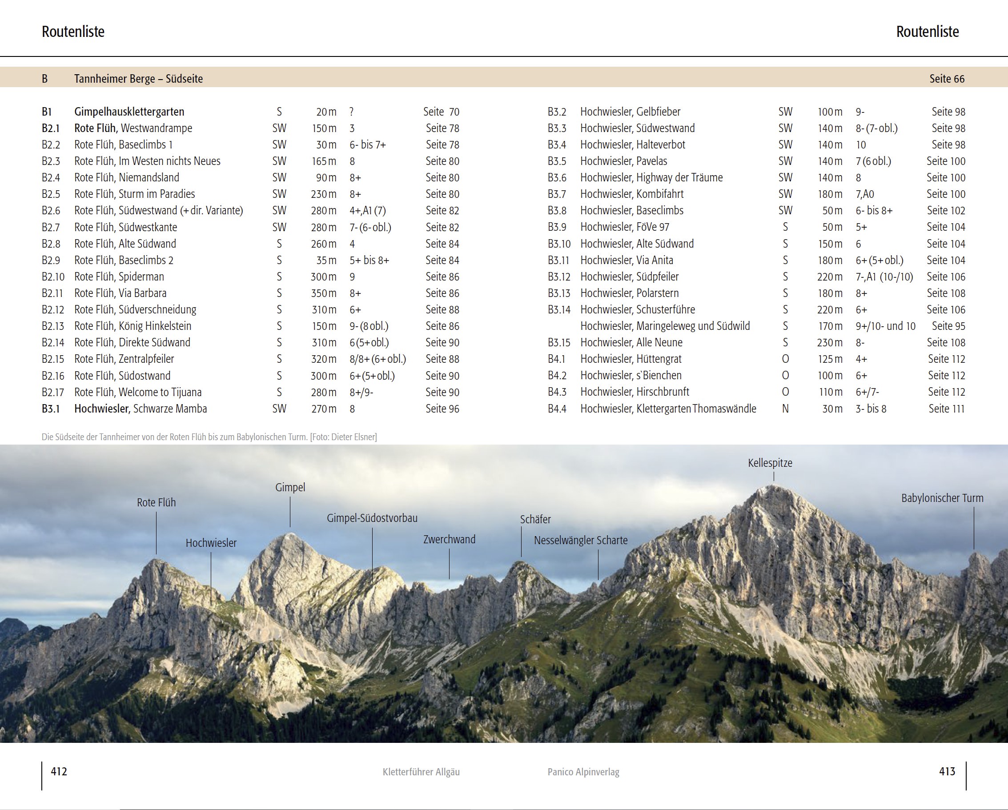This screenshot has width=1008, height=810.
Task: Click the 'Gimpel-Südostvorbau' label
Action: coord(372,518)
